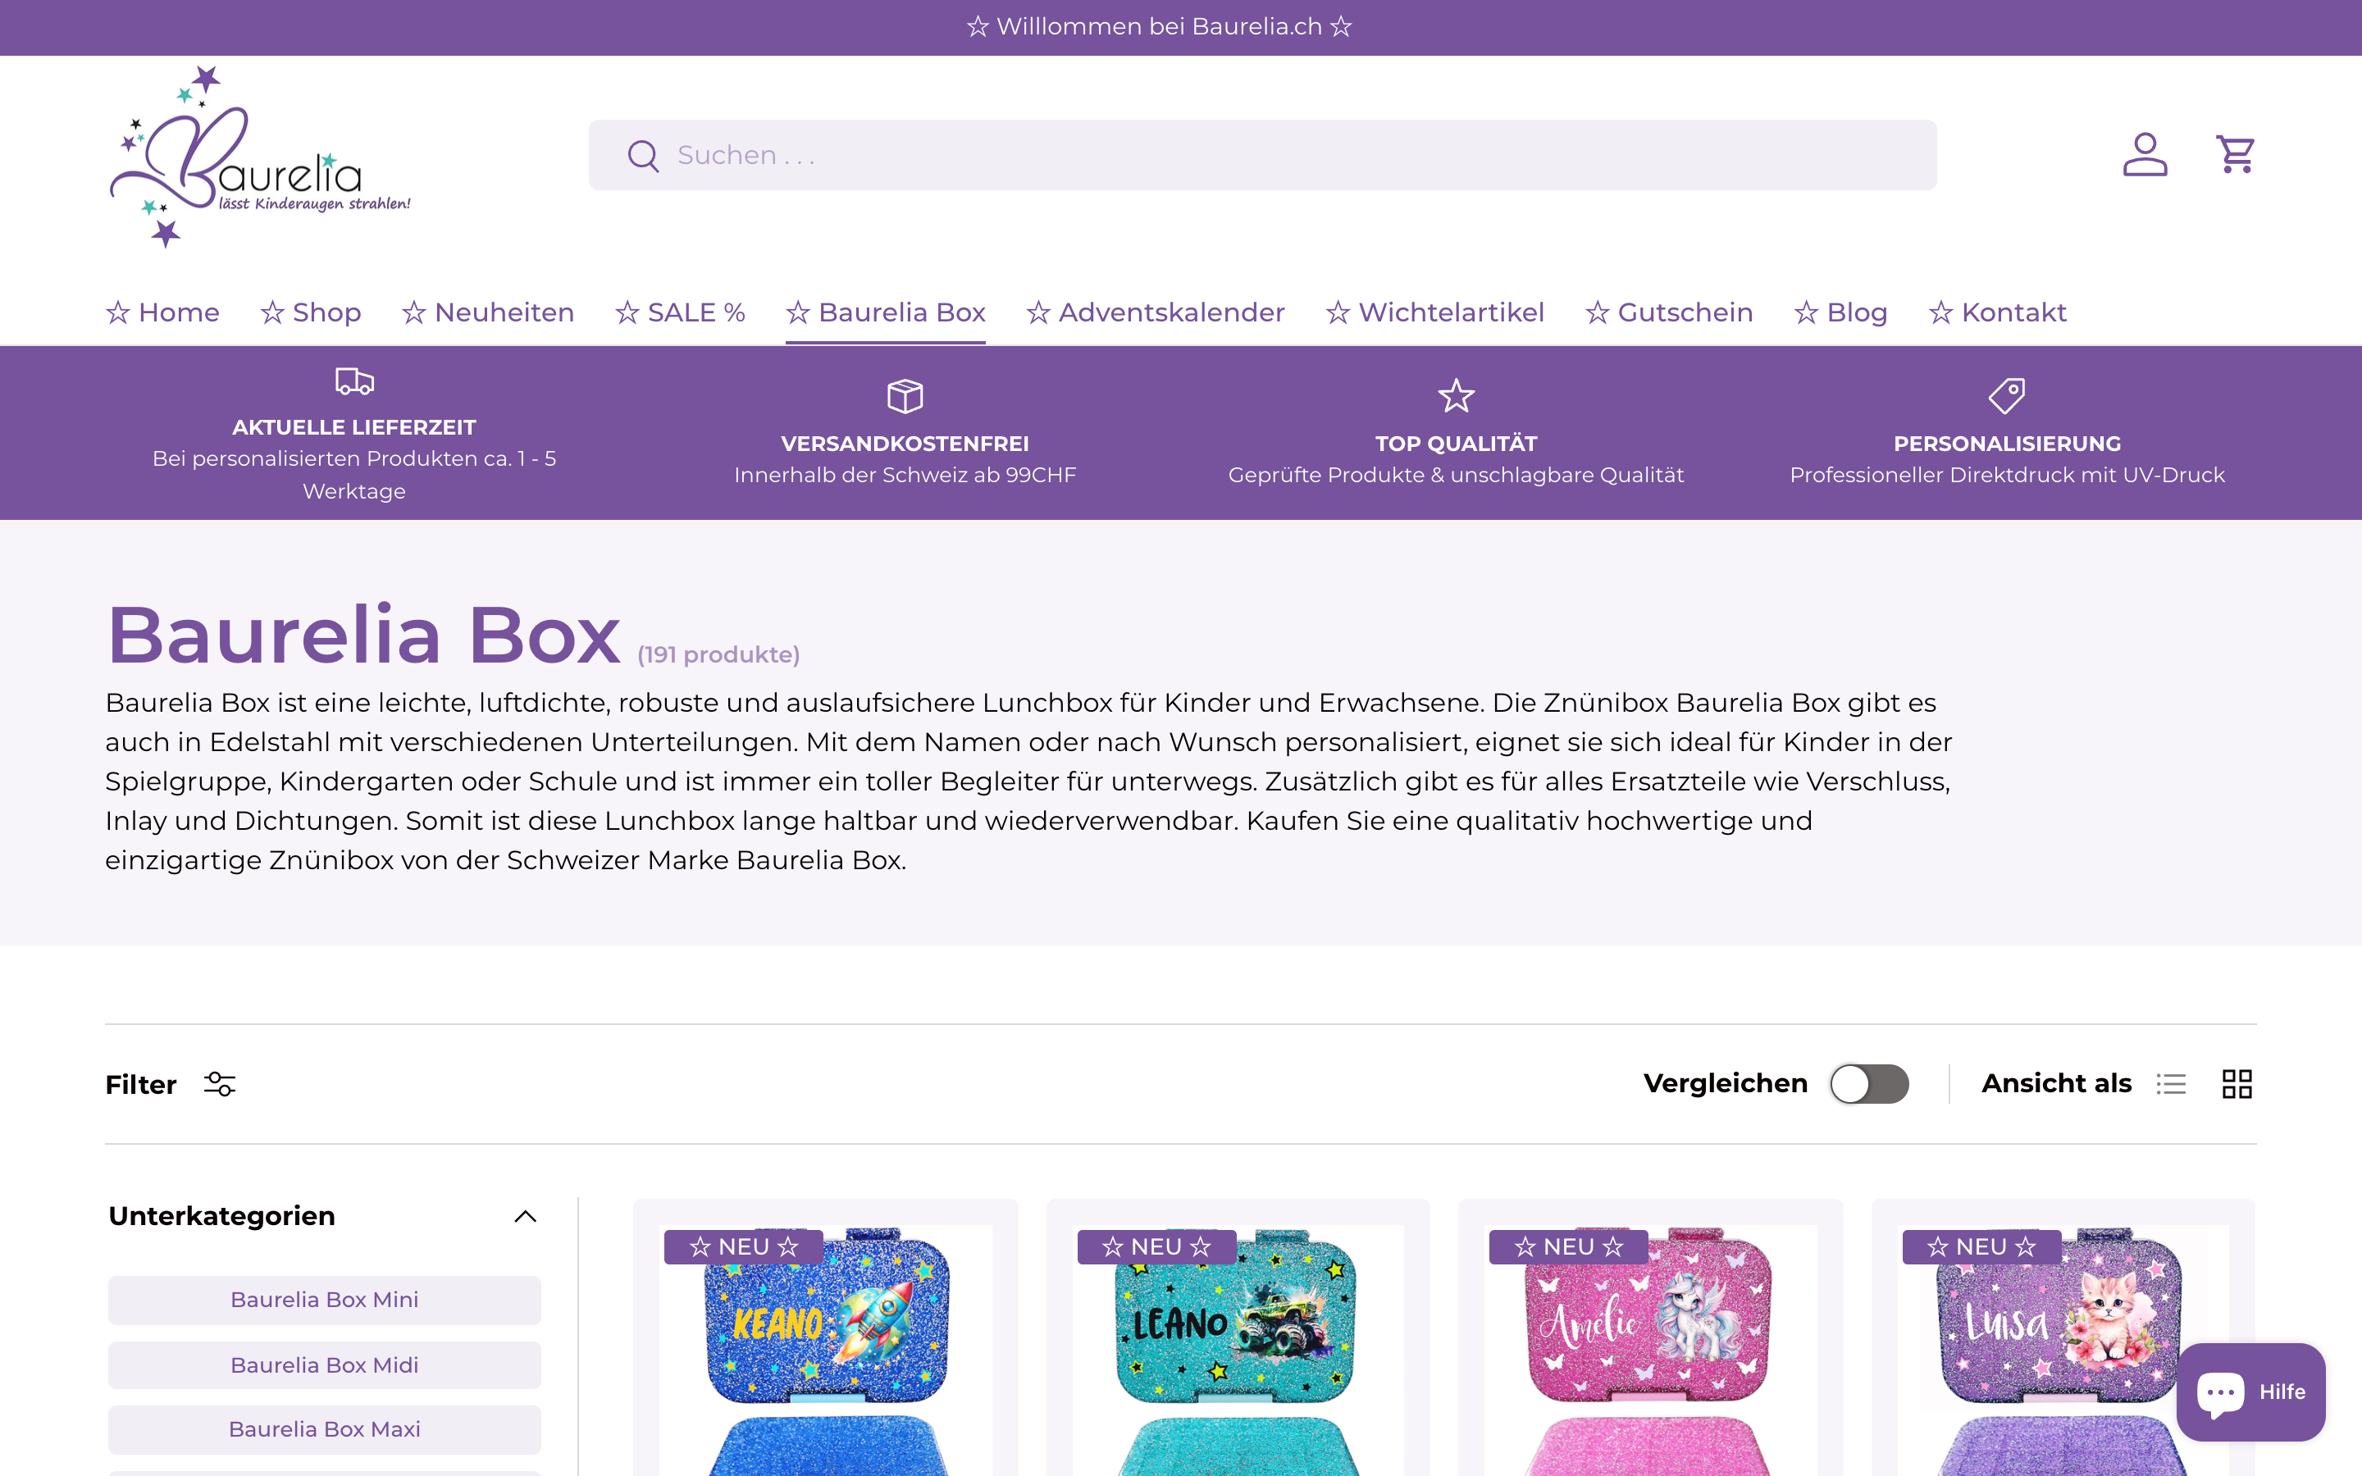Enable the Vergleichen toggle

1869,1083
